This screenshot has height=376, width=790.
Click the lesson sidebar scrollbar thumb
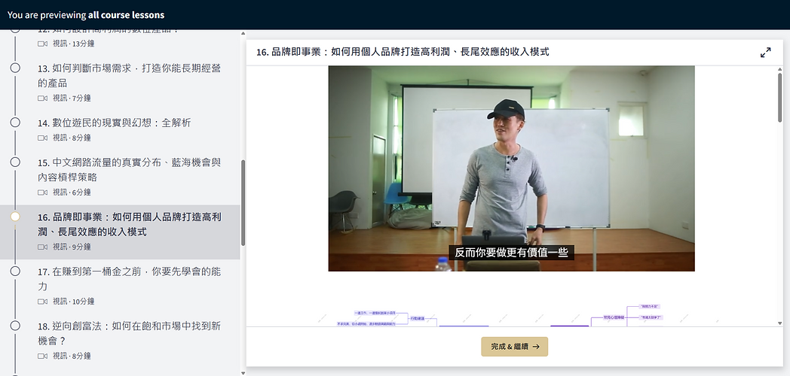click(x=243, y=202)
